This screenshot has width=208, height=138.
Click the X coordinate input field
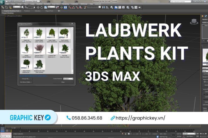(135, 134)
